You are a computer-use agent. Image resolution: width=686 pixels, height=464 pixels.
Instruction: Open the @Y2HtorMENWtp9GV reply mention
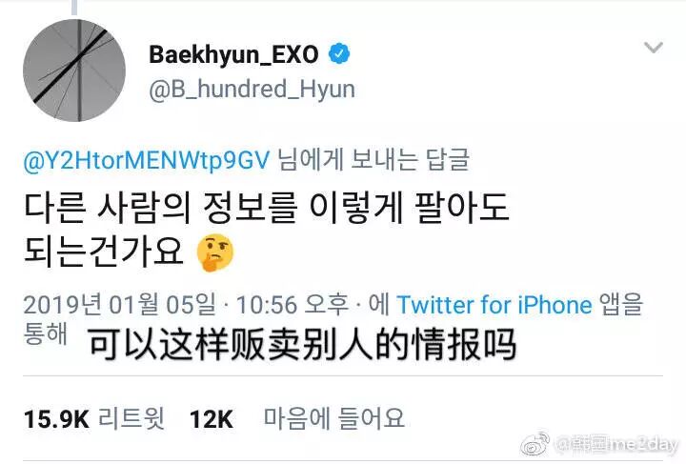tap(147, 160)
